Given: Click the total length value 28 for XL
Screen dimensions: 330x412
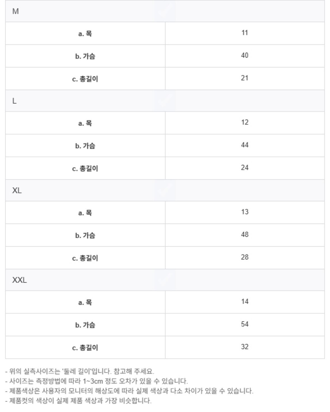Looking at the screenshot, I should (245, 257).
